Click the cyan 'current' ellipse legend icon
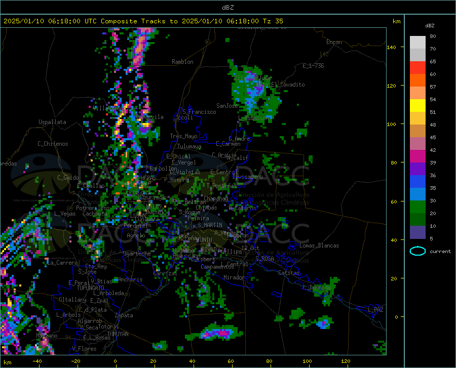This screenshot has height=368, width=456. [x=417, y=251]
